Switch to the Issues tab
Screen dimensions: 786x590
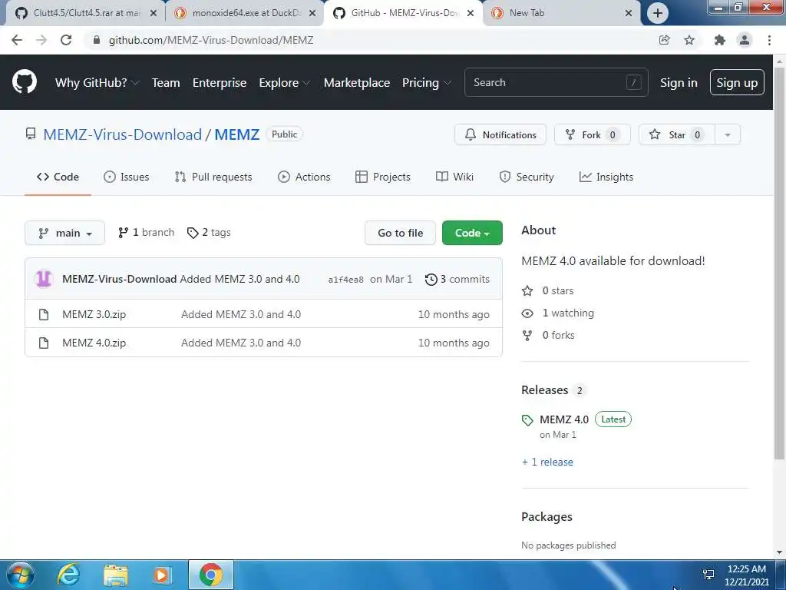tap(127, 177)
